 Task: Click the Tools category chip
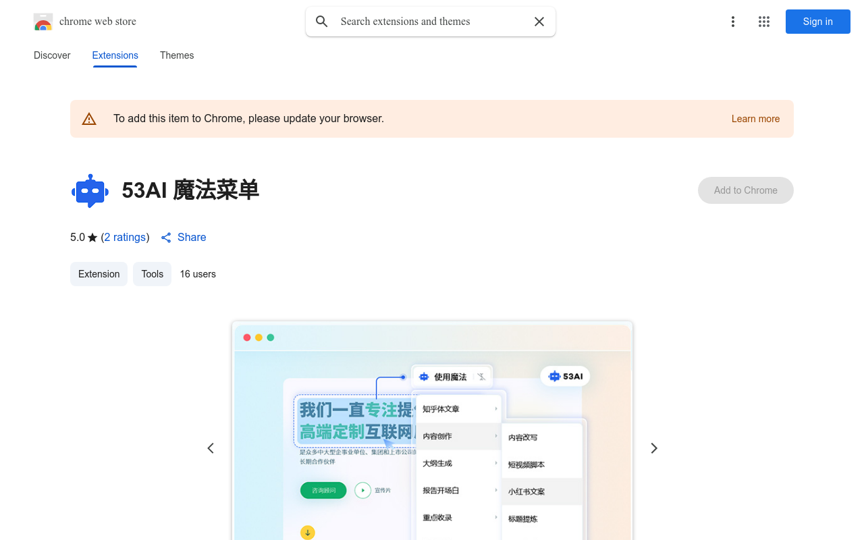[x=152, y=274]
